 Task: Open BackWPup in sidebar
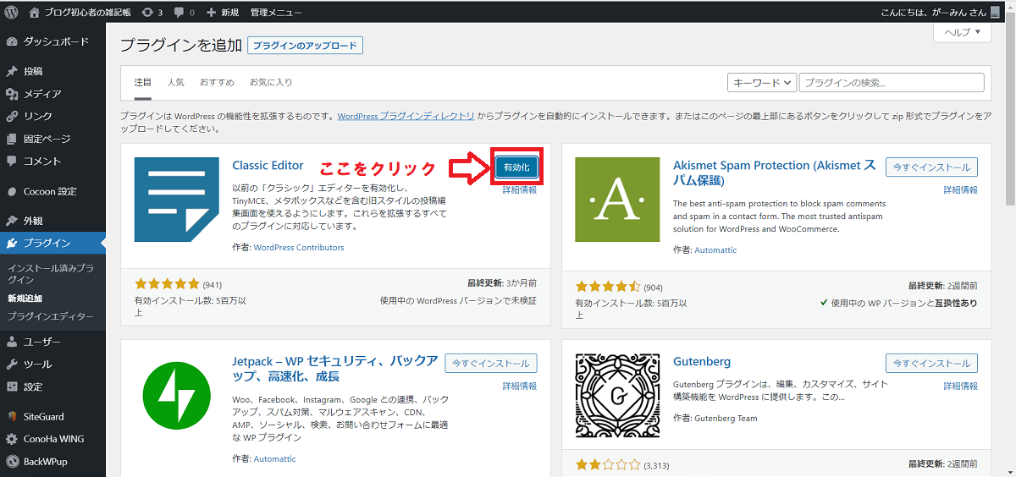[52, 462]
